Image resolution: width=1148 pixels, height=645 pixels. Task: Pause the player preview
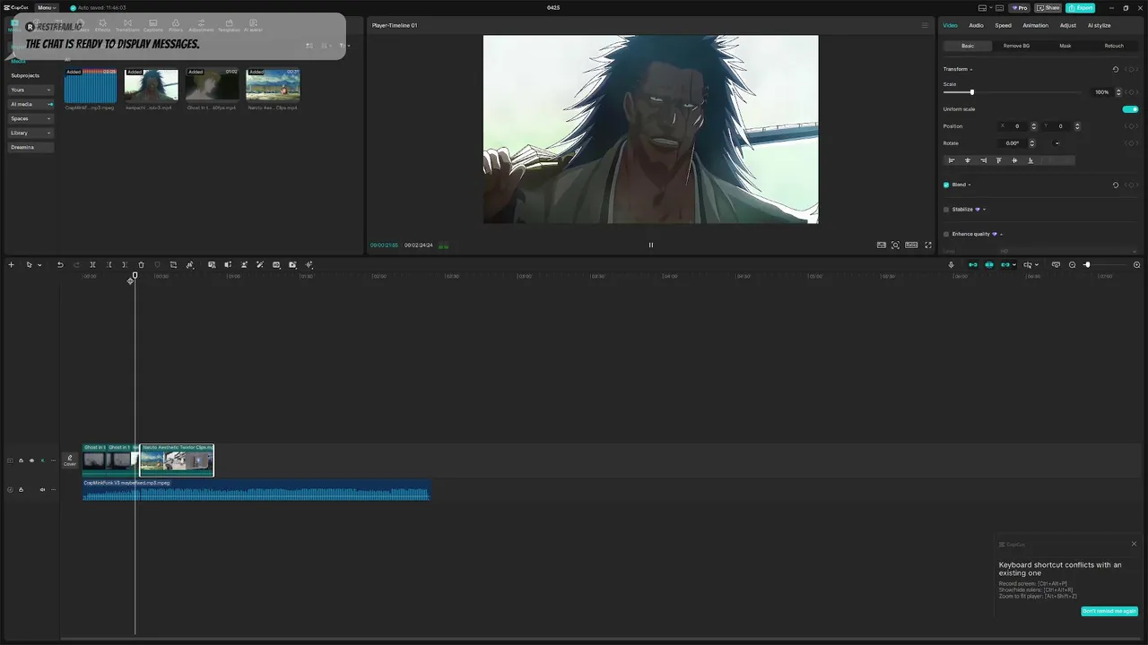point(651,245)
